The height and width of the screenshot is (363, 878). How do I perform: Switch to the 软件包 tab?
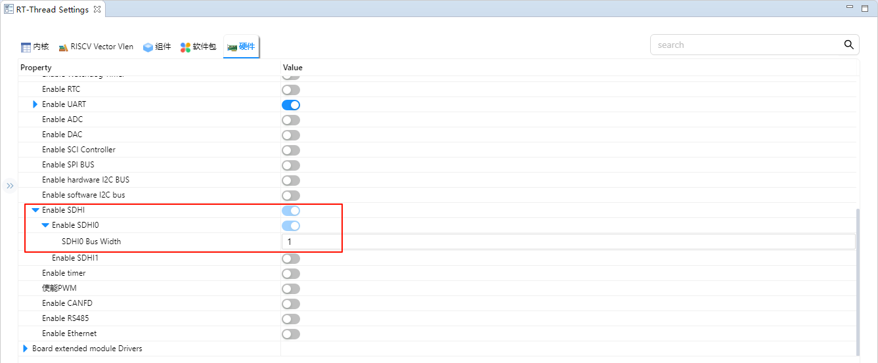pyautogui.click(x=204, y=47)
